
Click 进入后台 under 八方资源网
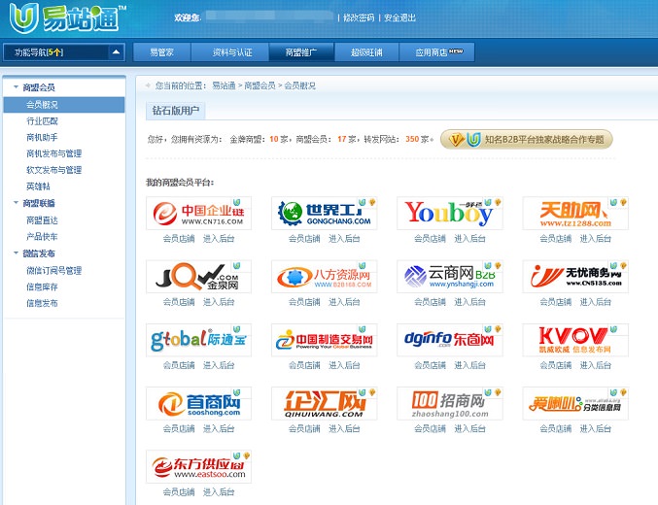click(x=344, y=302)
